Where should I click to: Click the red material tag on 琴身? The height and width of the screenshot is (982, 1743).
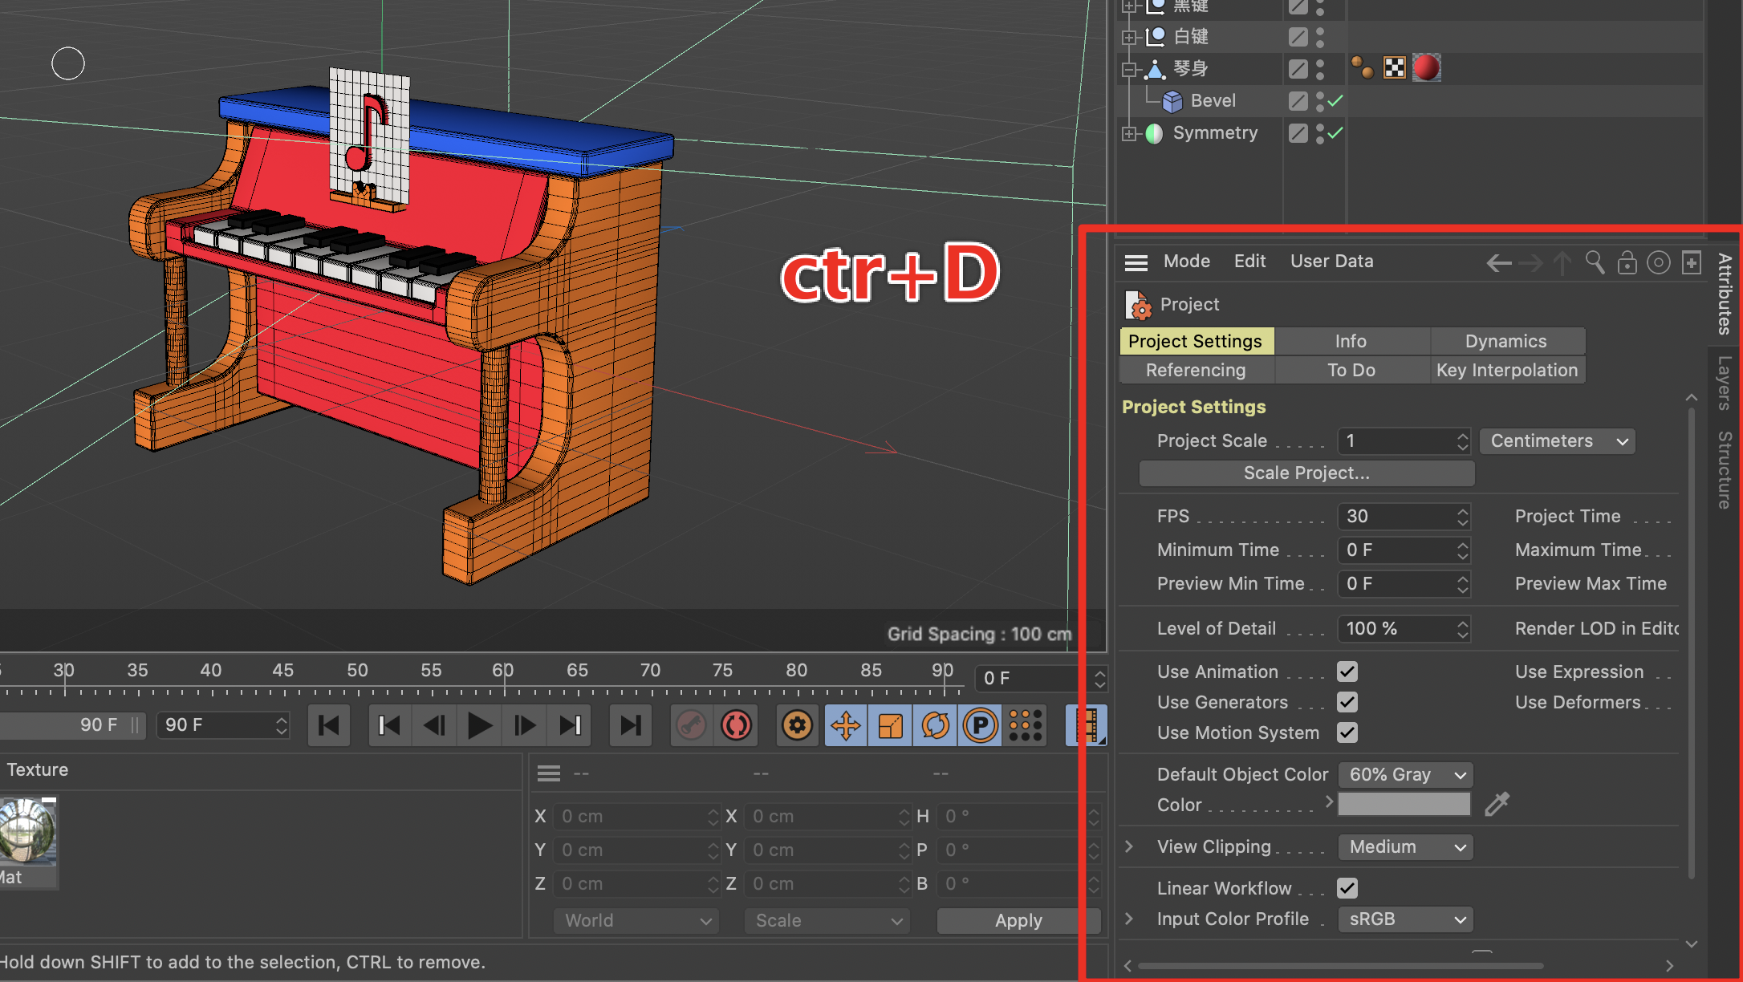coord(1426,68)
